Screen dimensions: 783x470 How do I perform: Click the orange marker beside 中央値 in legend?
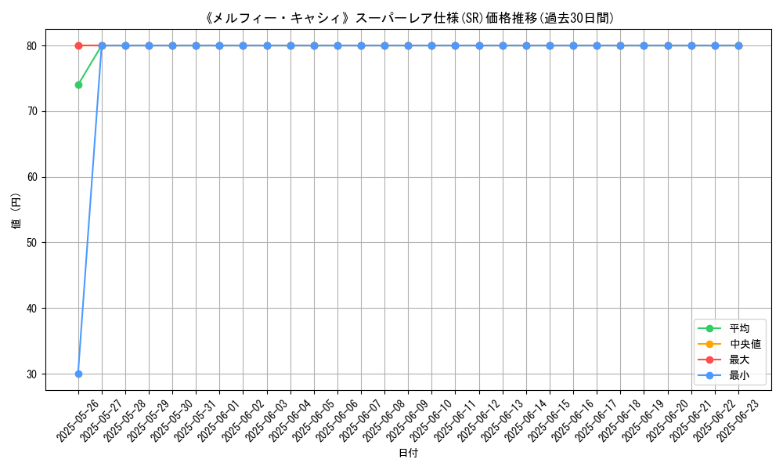(709, 344)
